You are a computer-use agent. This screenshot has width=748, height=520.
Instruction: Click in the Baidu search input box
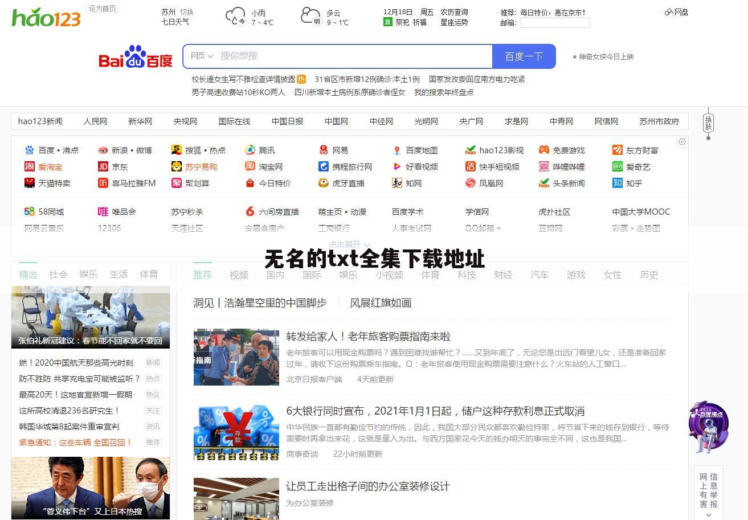tap(353, 56)
